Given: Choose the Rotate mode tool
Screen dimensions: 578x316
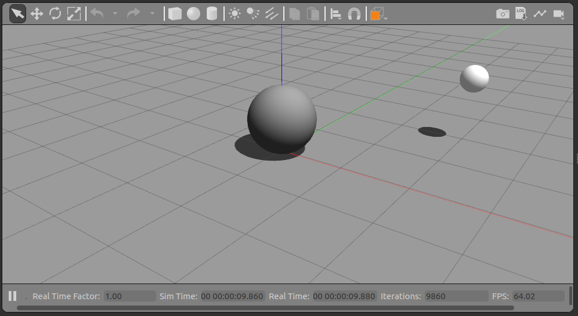Looking at the screenshot, I should [55, 14].
